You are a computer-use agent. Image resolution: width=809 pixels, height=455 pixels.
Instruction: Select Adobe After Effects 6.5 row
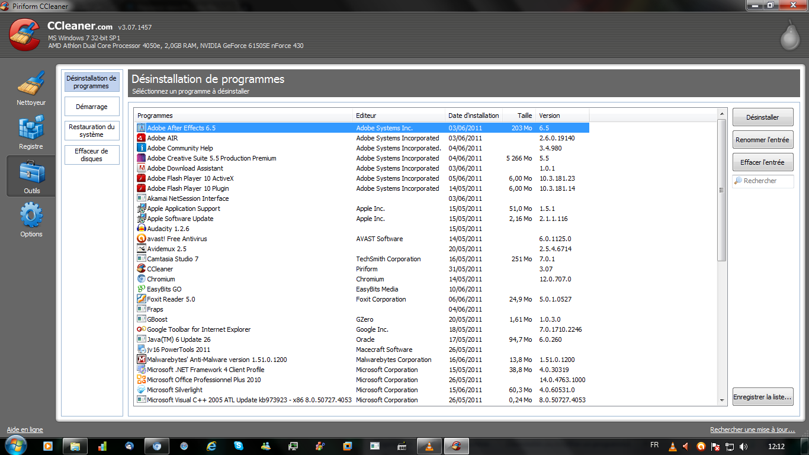point(362,128)
